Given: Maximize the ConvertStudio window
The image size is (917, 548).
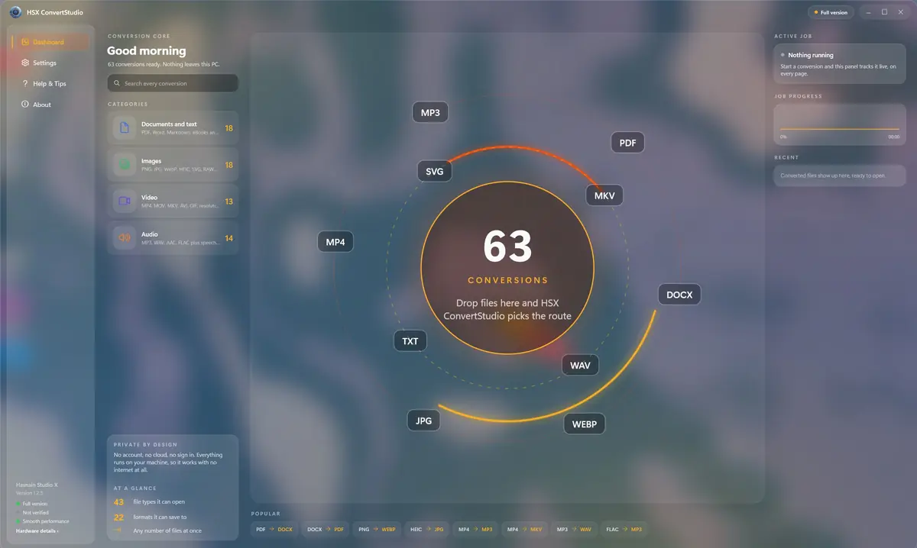Looking at the screenshot, I should click(884, 12).
